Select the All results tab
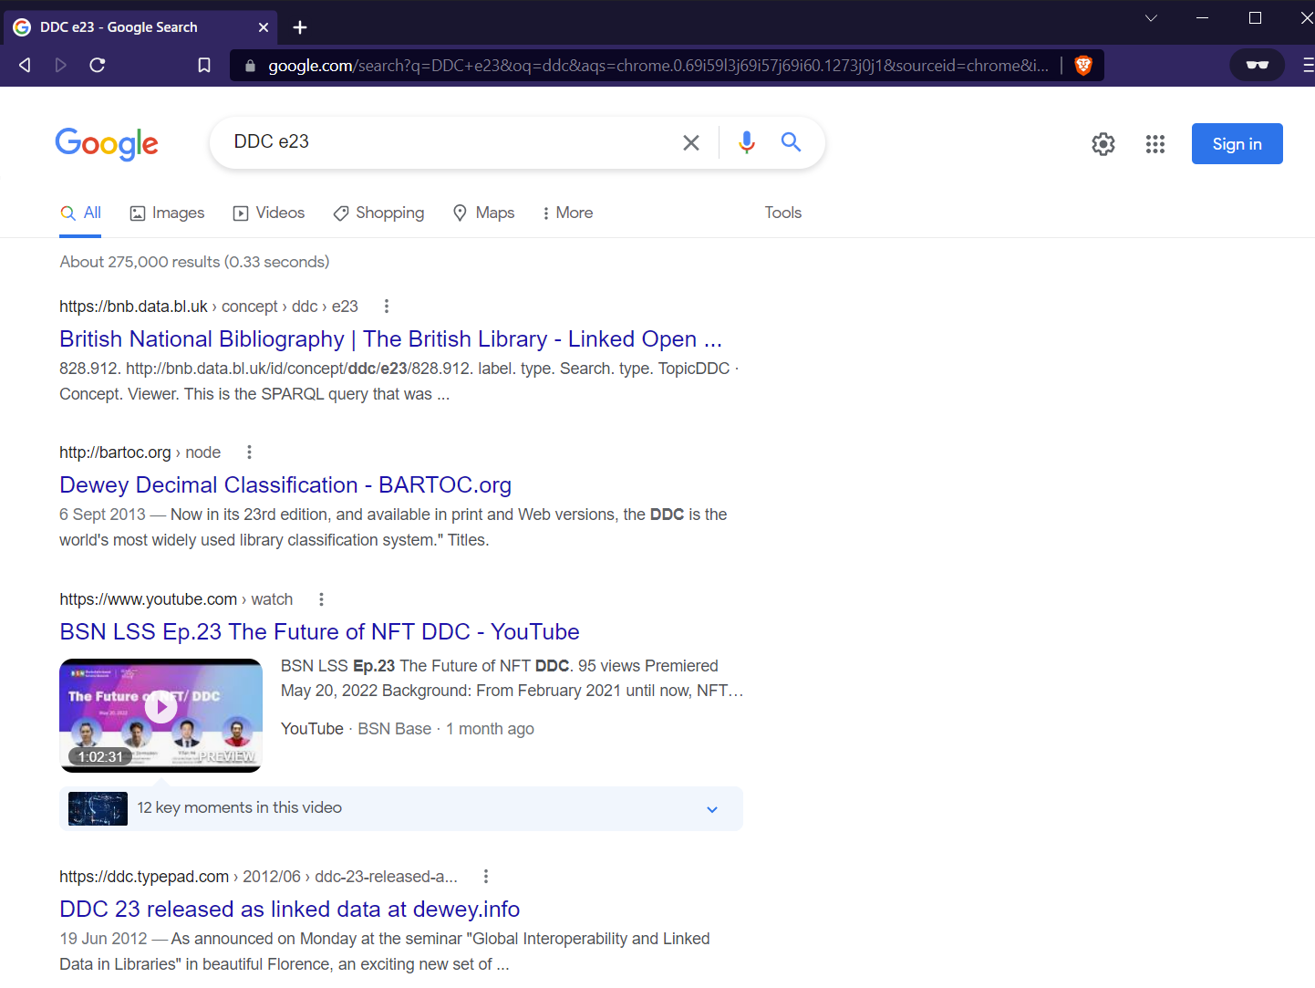This screenshot has width=1315, height=988. coord(80,213)
